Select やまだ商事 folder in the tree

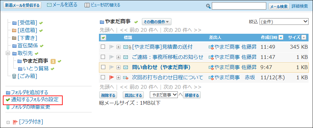point(35,61)
